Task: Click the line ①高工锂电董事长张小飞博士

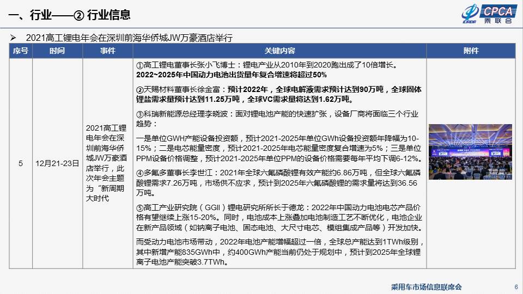Action: (x=267, y=65)
